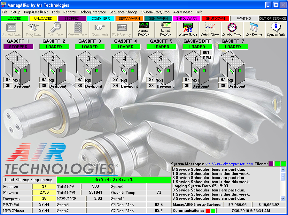The image size is (288, 215).
Task: Click the orange SERV. WARN legend swatch
Action: pyautogui.click(x=129, y=18)
